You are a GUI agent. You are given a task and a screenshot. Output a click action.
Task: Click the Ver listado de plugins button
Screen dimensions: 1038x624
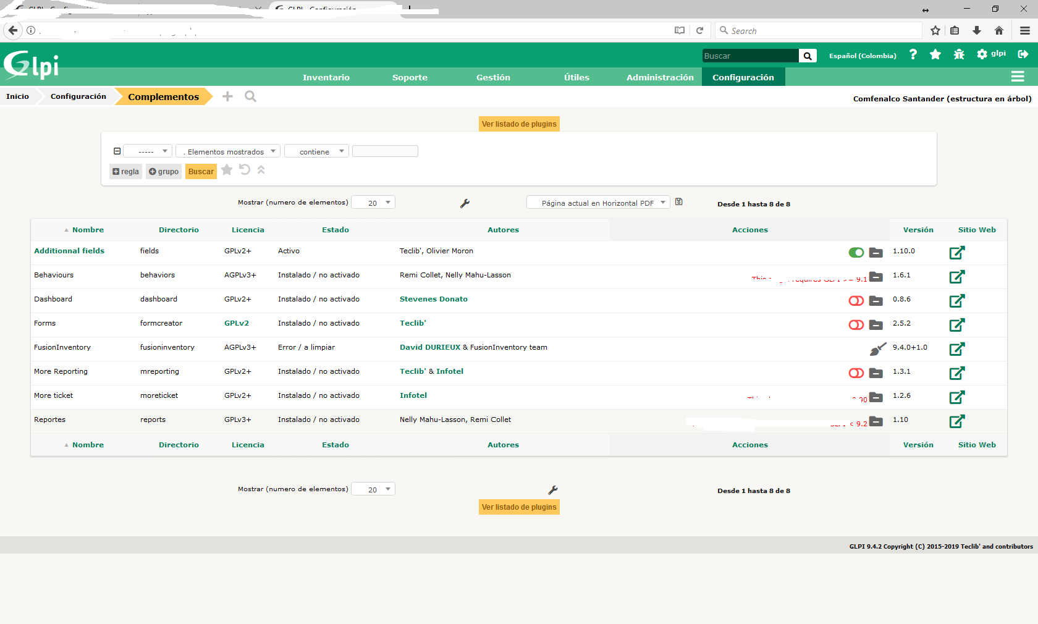point(518,124)
